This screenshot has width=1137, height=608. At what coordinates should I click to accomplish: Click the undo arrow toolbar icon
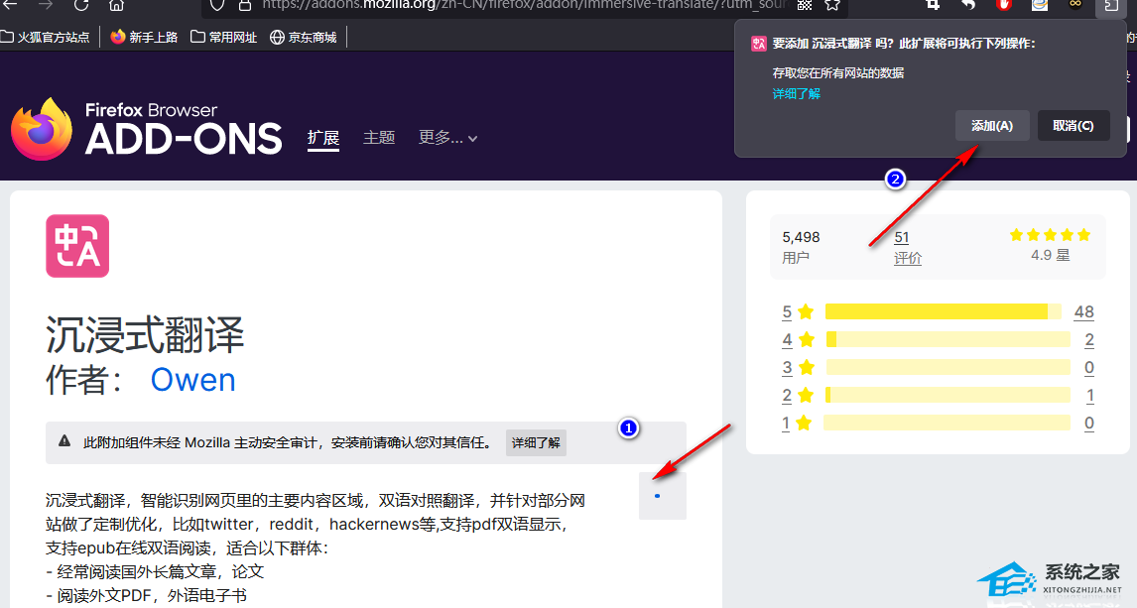pos(968,5)
